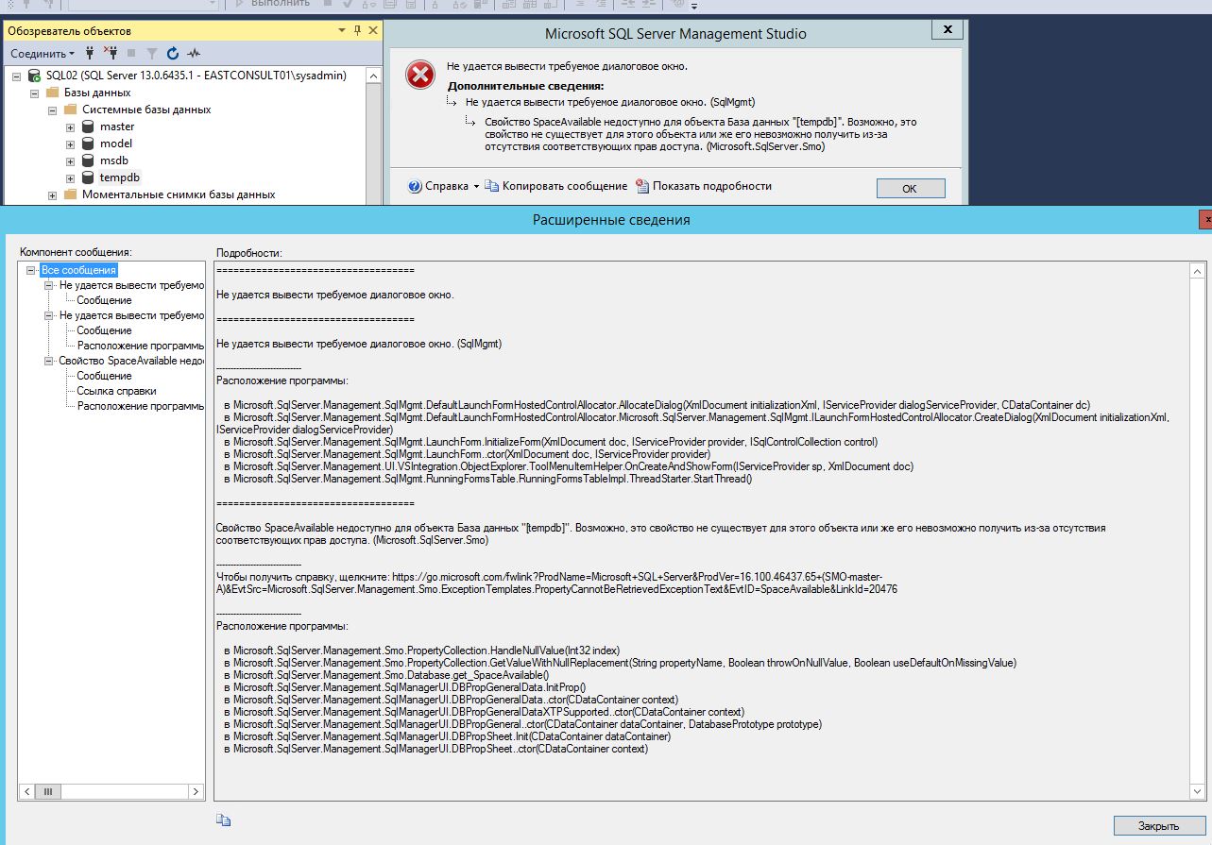Screen dimensions: 1212x845
Task: Select the tempdb database label
Action: 120,177
